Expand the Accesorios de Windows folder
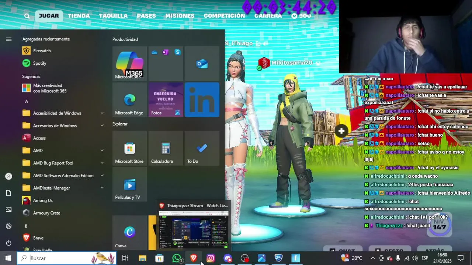Viewport: 472px width, 265px height. [x=63, y=126]
